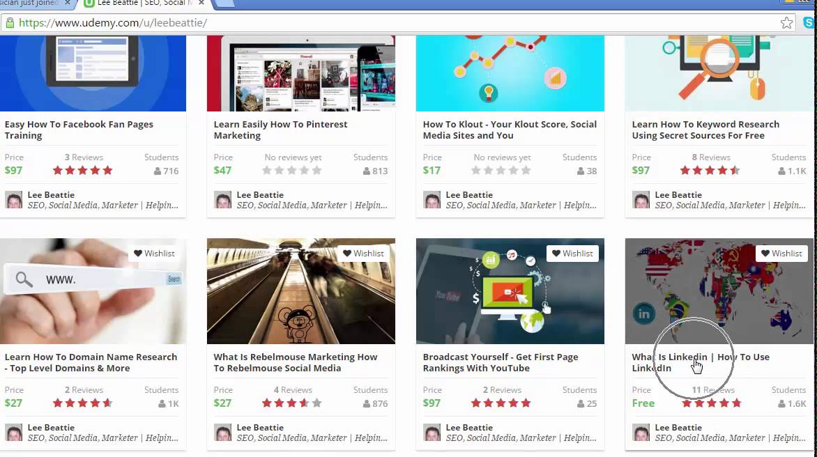Click the 5-star rating on Facebook Fan Pages card
817x457 pixels.
coord(82,170)
